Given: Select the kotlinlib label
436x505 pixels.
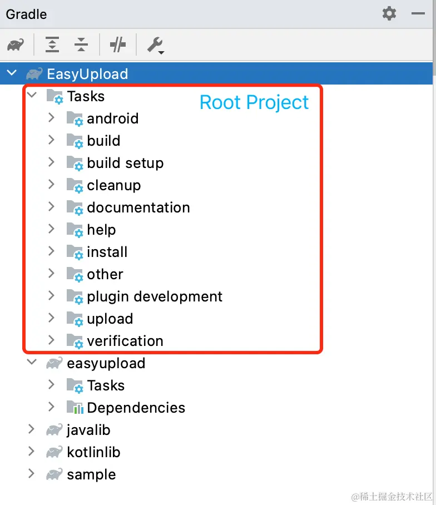Looking at the screenshot, I should (93, 452).
